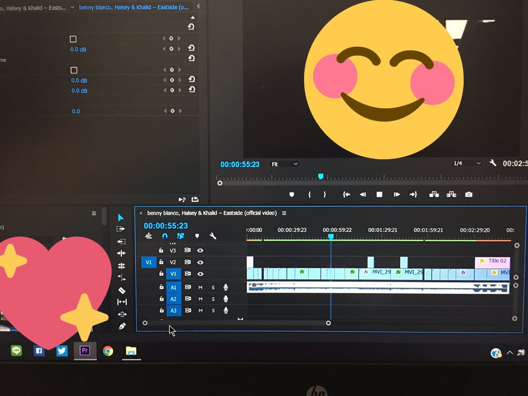
Task: Click Mark Out brace button
Action: point(325,194)
